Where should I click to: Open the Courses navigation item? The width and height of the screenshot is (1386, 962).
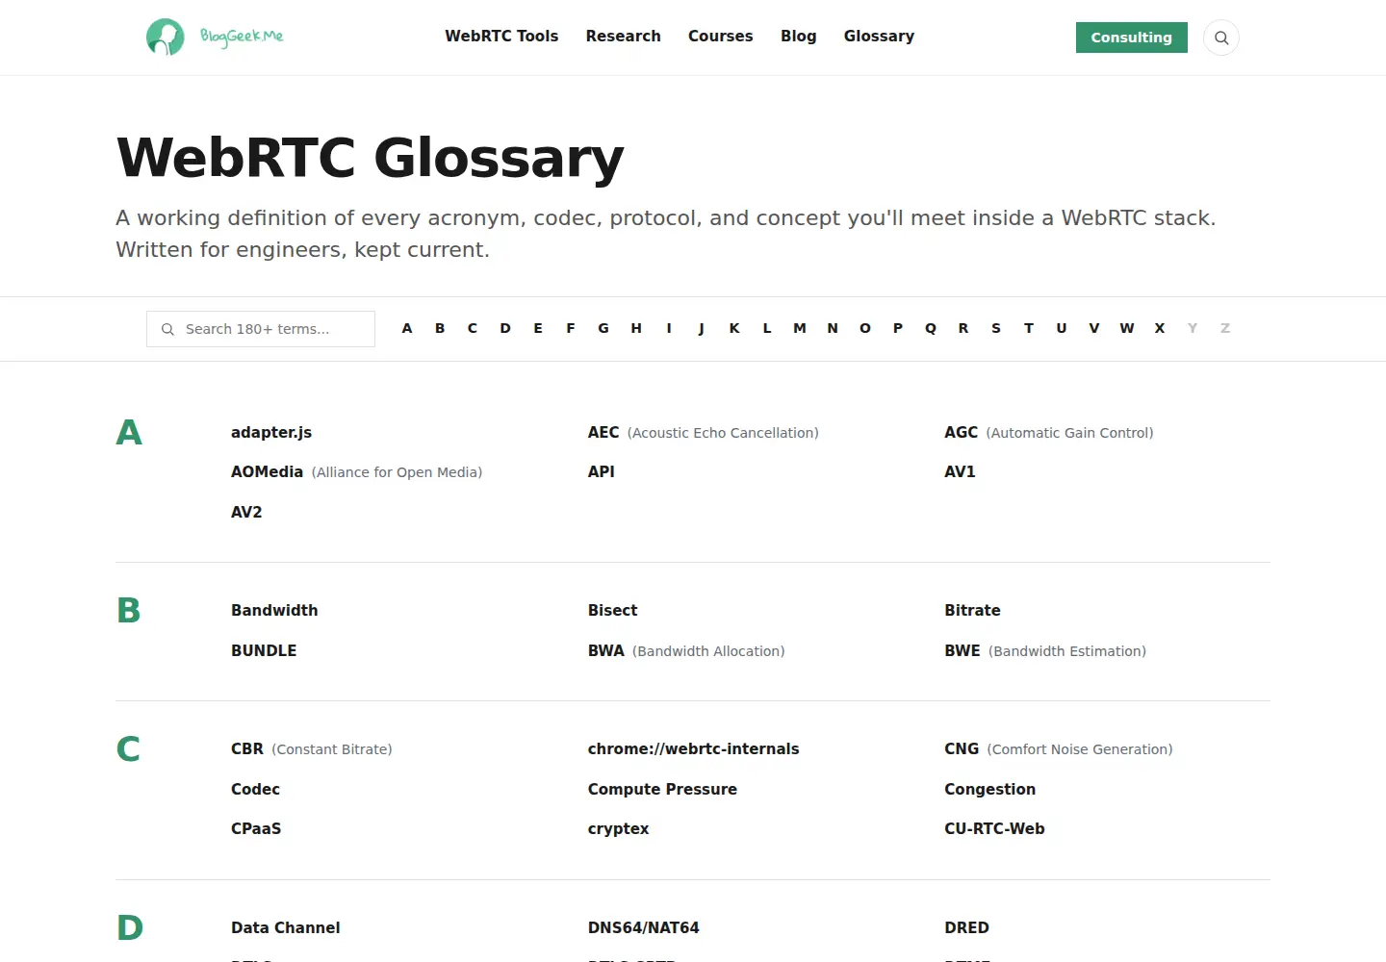tap(721, 37)
